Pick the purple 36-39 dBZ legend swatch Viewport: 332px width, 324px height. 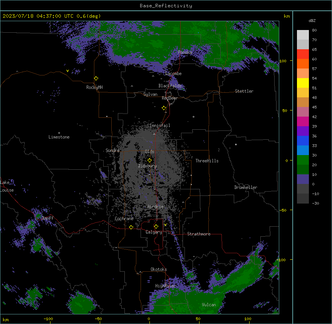coord(303,131)
